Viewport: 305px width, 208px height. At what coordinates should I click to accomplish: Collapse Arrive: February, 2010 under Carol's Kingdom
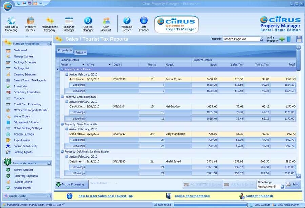pos(67,102)
